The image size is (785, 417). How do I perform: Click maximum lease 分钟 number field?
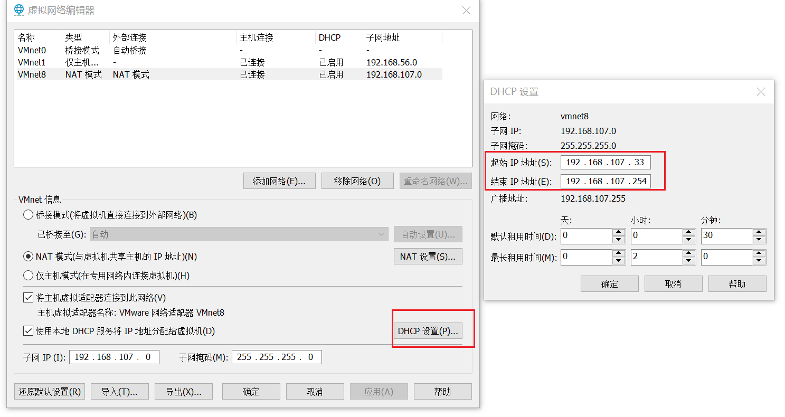[x=727, y=257]
